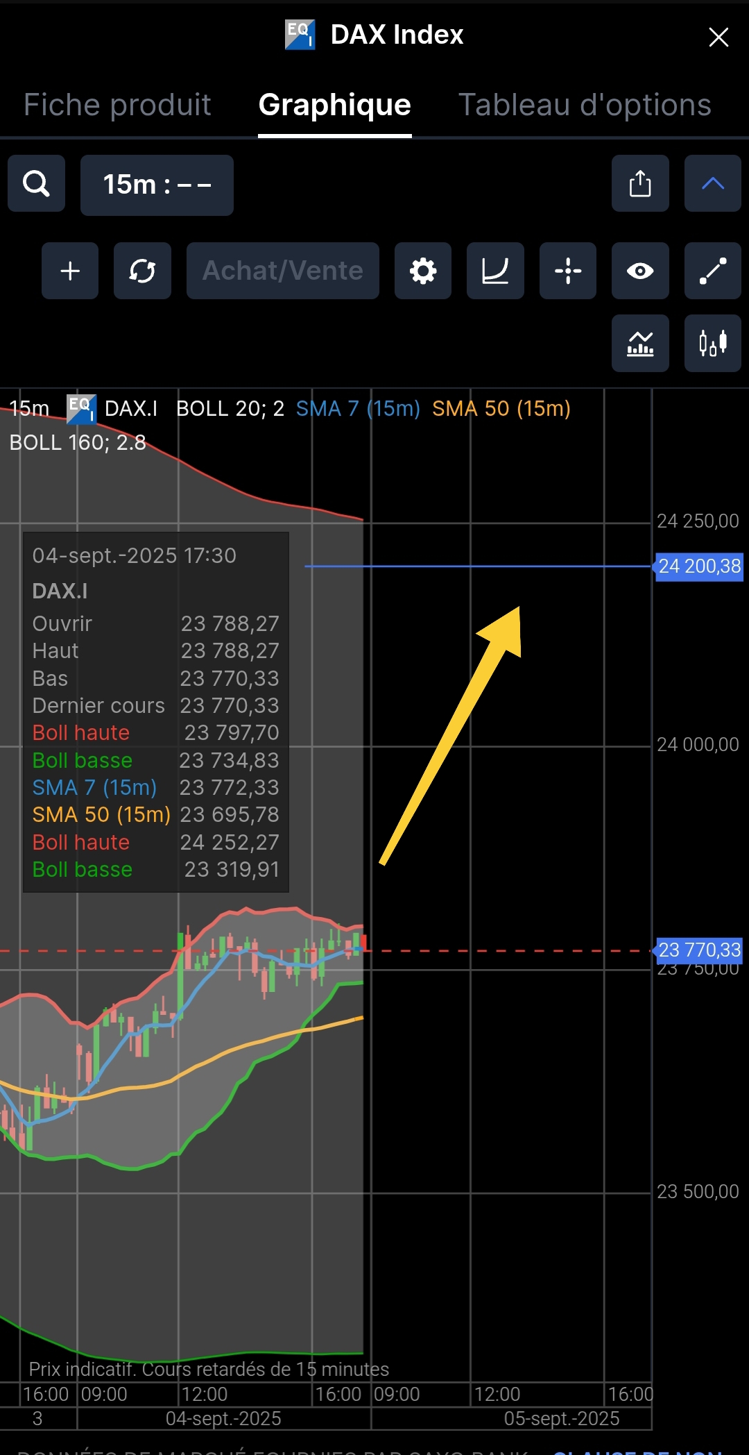Screen dimensions: 749x1455
Task: Select the SMA 7 (15m) indicator label
Action: tap(358, 408)
